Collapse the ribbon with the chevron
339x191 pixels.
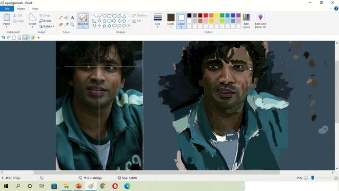click(x=331, y=8)
